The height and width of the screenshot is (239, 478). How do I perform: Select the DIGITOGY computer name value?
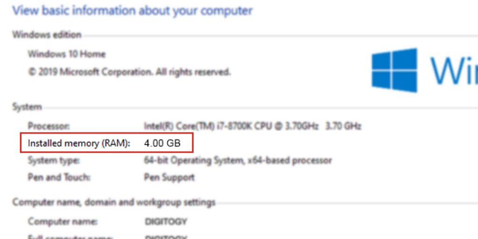(x=166, y=221)
